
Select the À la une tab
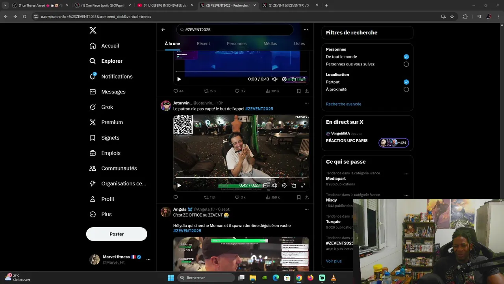coord(172,44)
